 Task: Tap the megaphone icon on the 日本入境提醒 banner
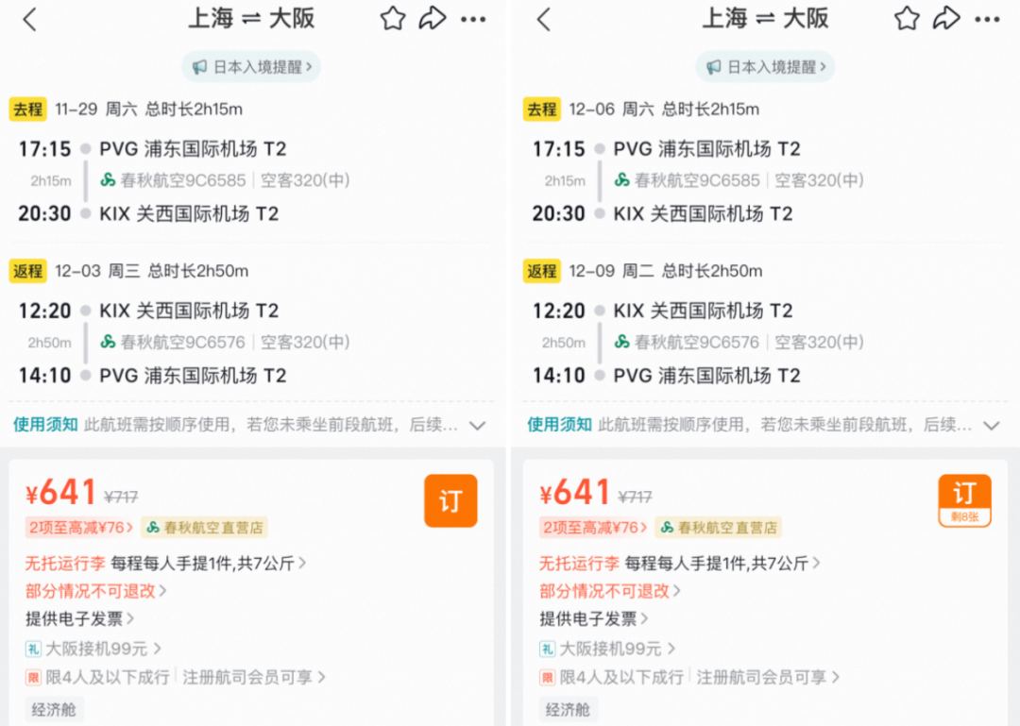tap(198, 66)
